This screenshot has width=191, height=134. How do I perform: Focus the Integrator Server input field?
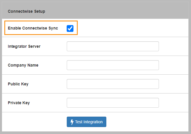[113, 46]
